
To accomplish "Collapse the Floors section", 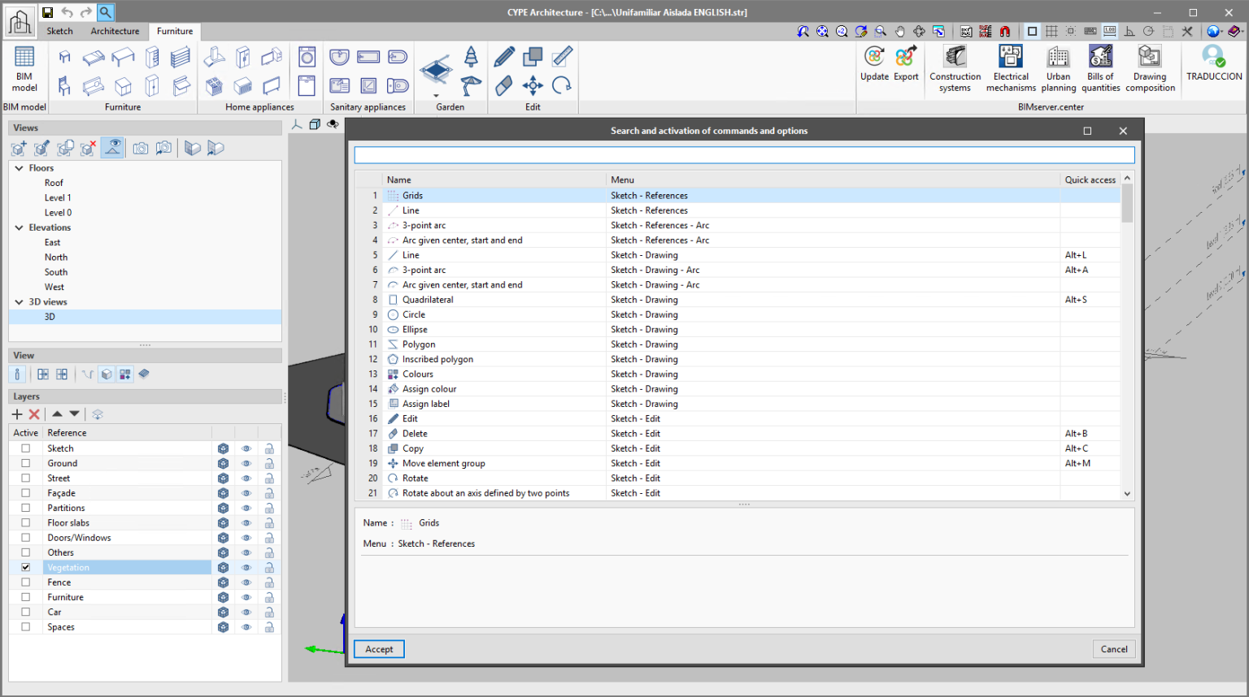I will point(19,167).
